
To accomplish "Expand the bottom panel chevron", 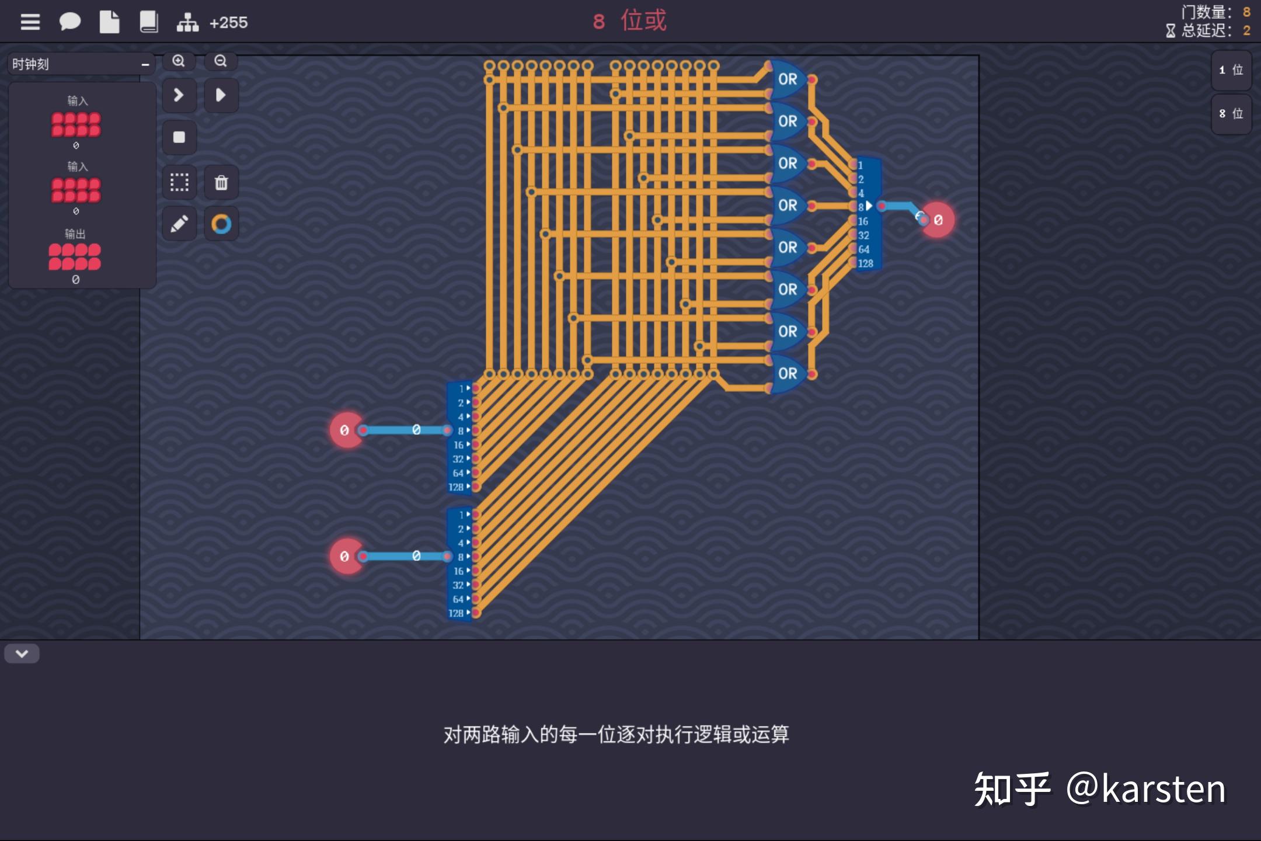I will coord(22,654).
